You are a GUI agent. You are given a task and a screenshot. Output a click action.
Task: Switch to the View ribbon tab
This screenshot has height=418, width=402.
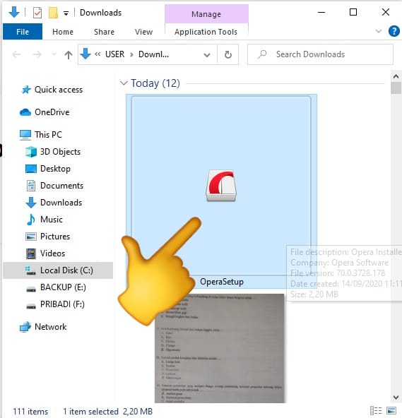pos(143,32)
